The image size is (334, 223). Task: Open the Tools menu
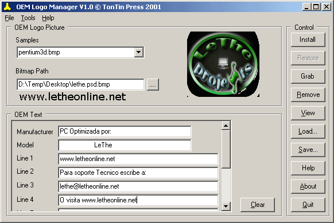pyautogui.click(x=28, y=18)
